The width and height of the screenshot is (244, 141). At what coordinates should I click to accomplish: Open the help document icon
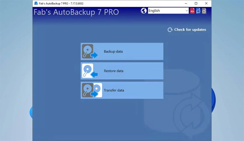point(204,11)
